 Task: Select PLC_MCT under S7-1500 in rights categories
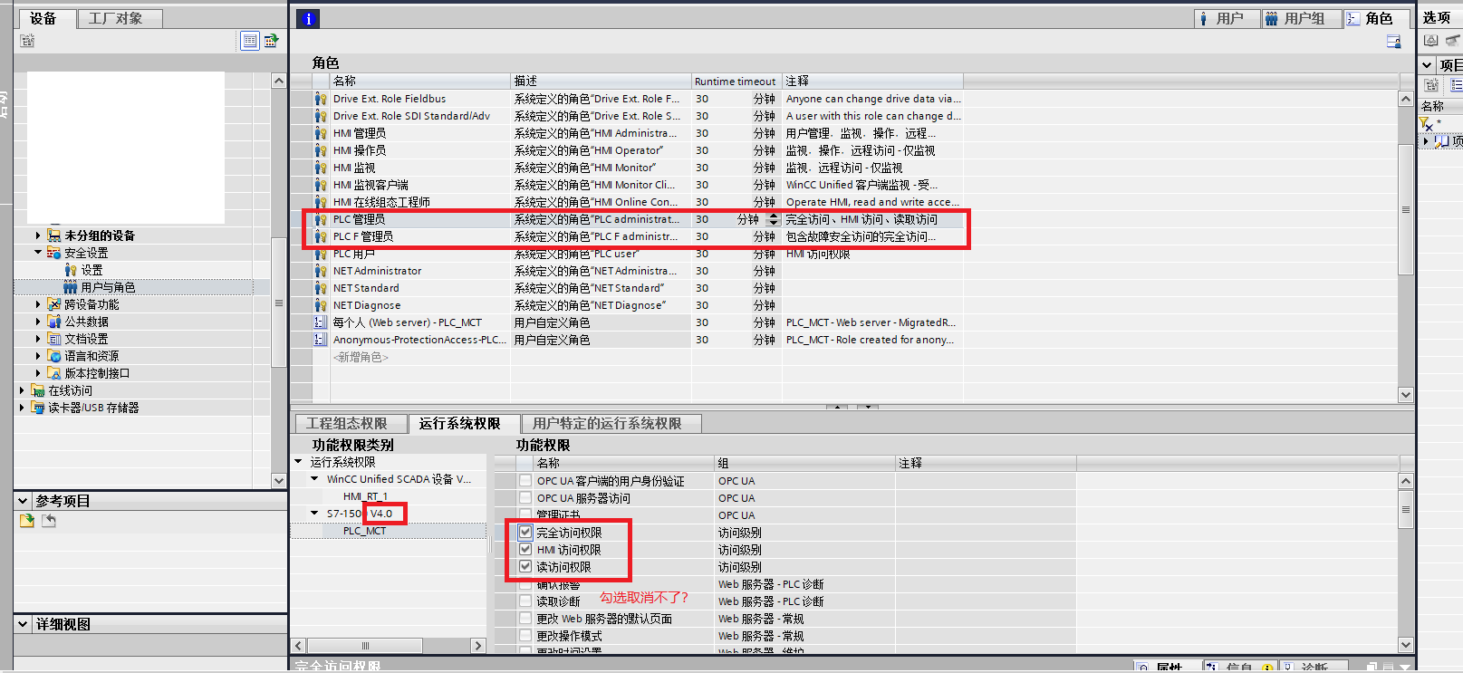[x=364, y=531]
